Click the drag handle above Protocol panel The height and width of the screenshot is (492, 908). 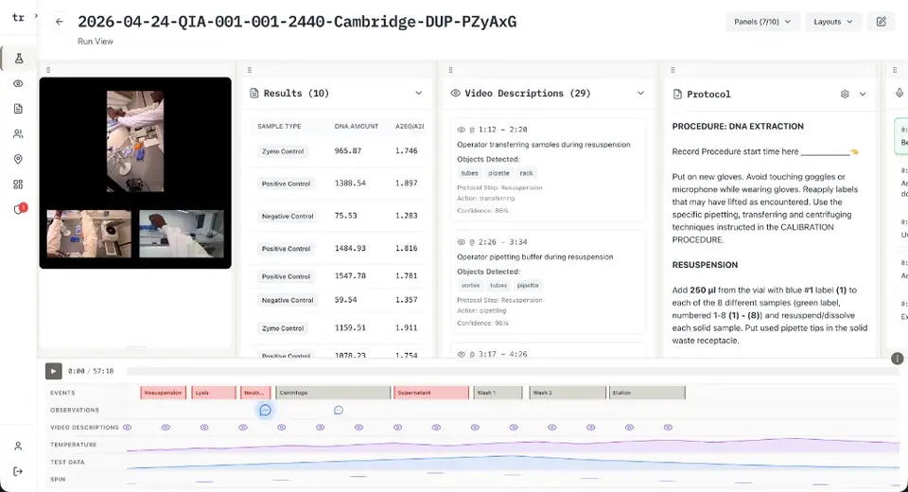tap(672, 70)
